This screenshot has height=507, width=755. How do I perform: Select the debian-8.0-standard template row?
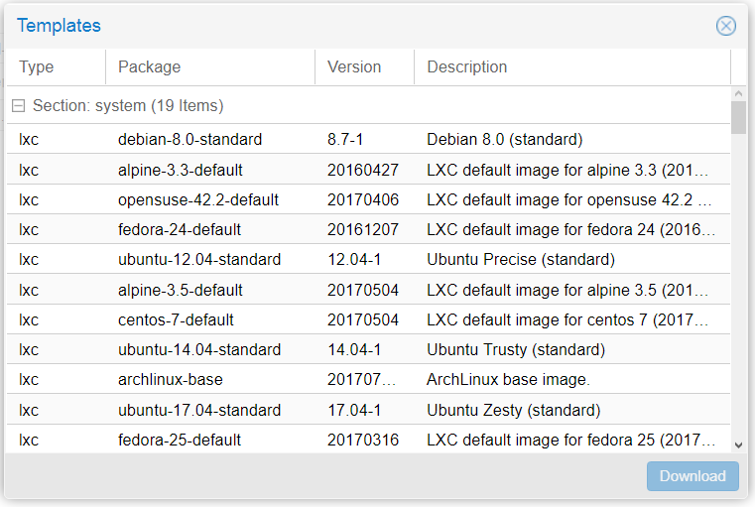pyautogui.click(x=368, y=139)
